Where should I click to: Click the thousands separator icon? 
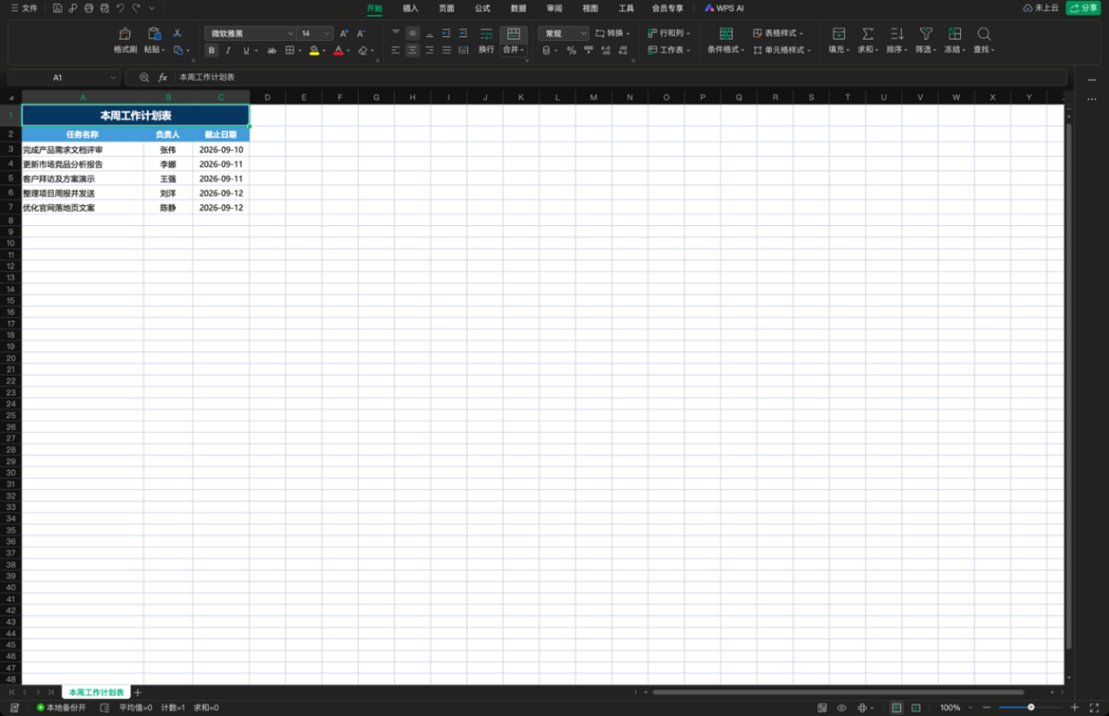[589, 51]
